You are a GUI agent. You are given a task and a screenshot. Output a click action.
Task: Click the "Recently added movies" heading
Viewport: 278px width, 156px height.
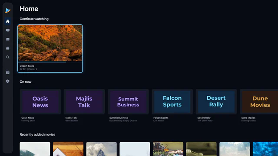pyautogui.click(x=37, y=135)
